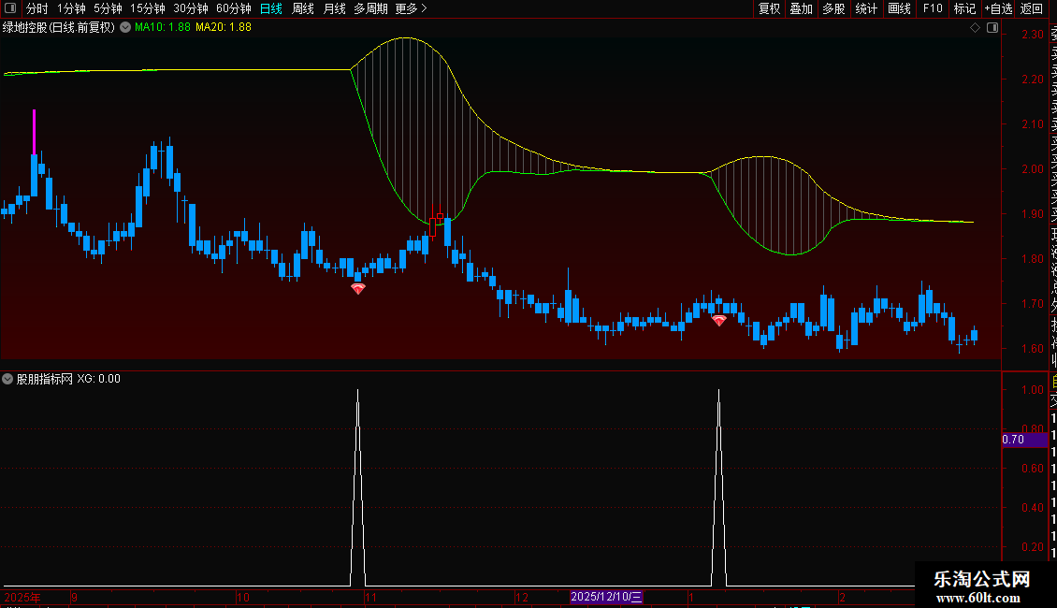The width and height of the screenshot is (1057, 608).
Task: Click the magenta spike candle at chart left
Action: point(35,132)
